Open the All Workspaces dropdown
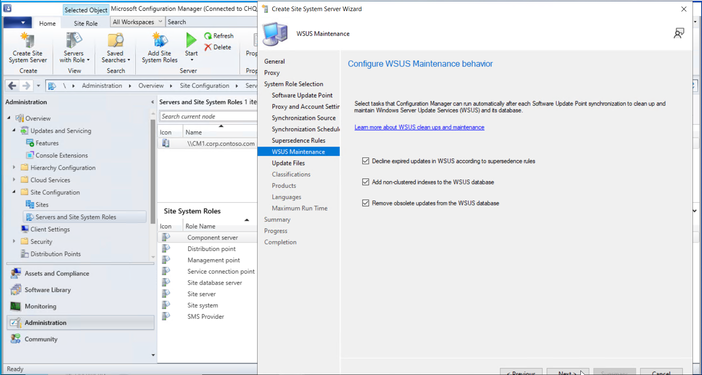The image size is (702, 375). [137, 22]
